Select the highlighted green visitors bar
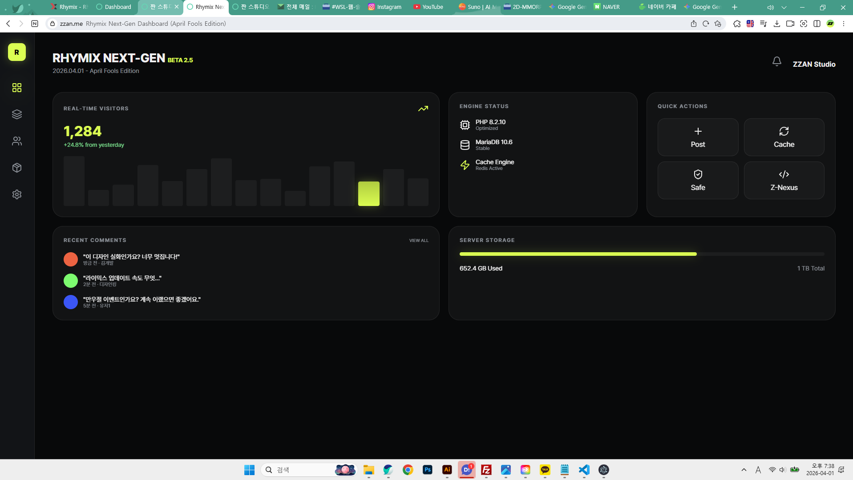 pos(368,194)
